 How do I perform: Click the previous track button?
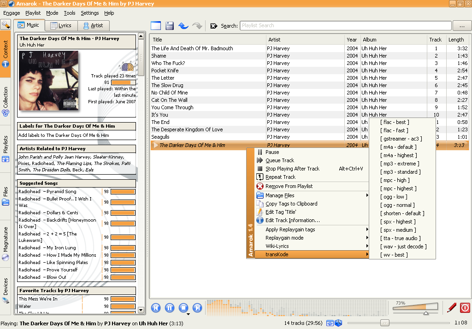156,308
